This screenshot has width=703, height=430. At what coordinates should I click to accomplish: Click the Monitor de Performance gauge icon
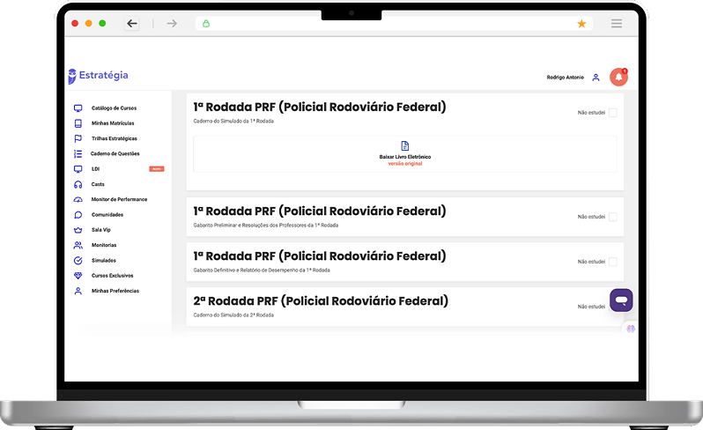(x=78, y=199)
